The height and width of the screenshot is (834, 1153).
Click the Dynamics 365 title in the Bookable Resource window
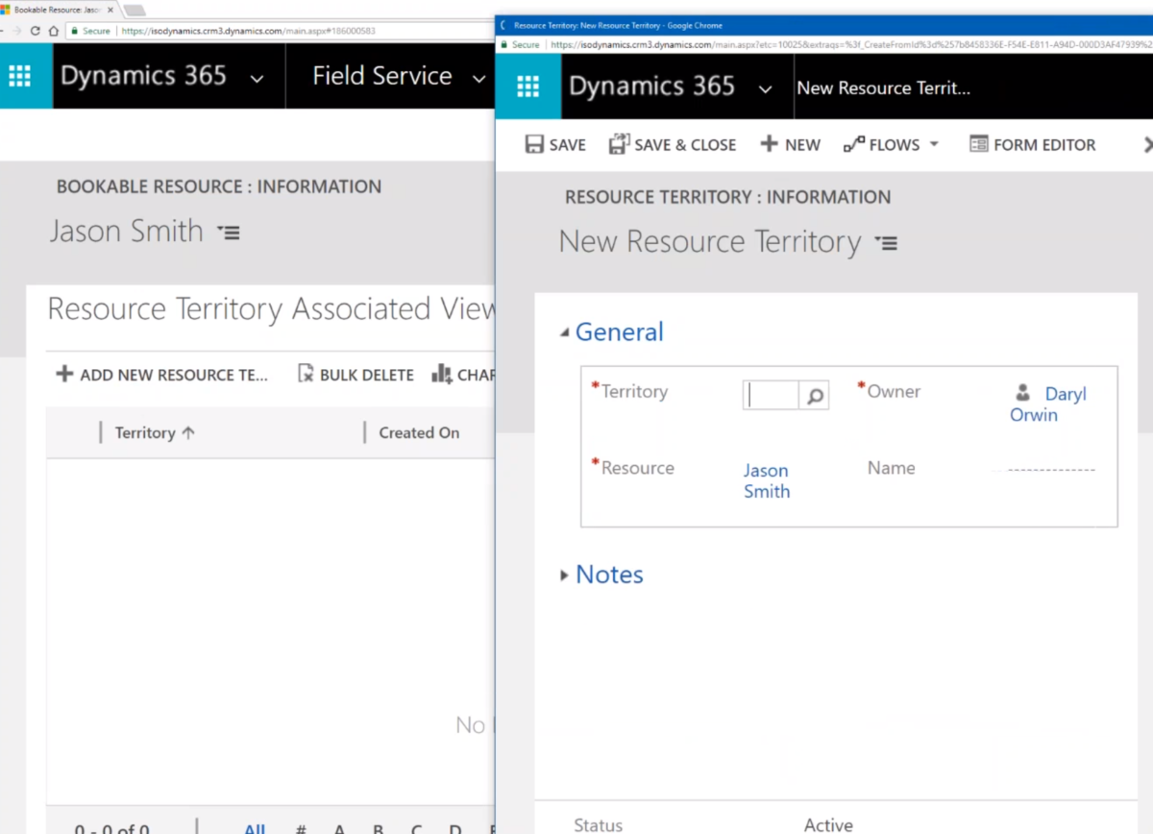coord(143,76)
